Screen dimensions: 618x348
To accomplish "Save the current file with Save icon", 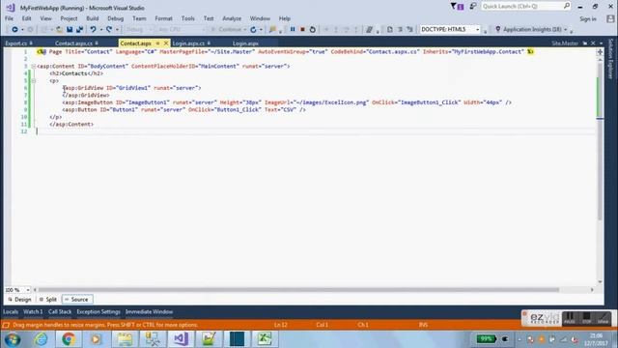I will click(x=70, y=30).
